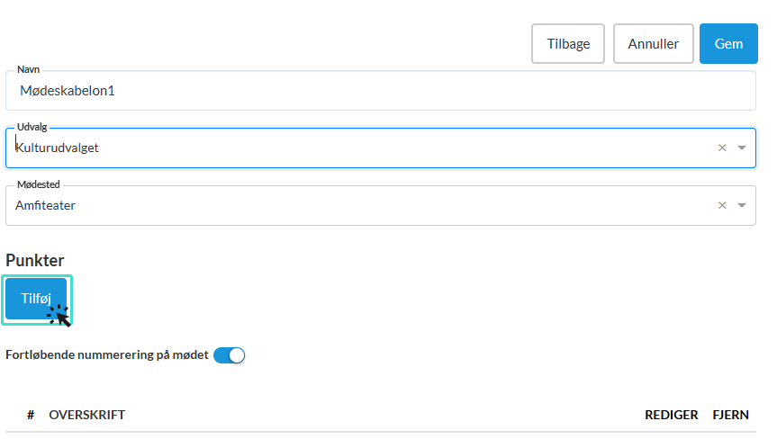The height and width of the screenshot is (448, 777).
Task: Click the REDIGER column header
Action: coord(671,415)
